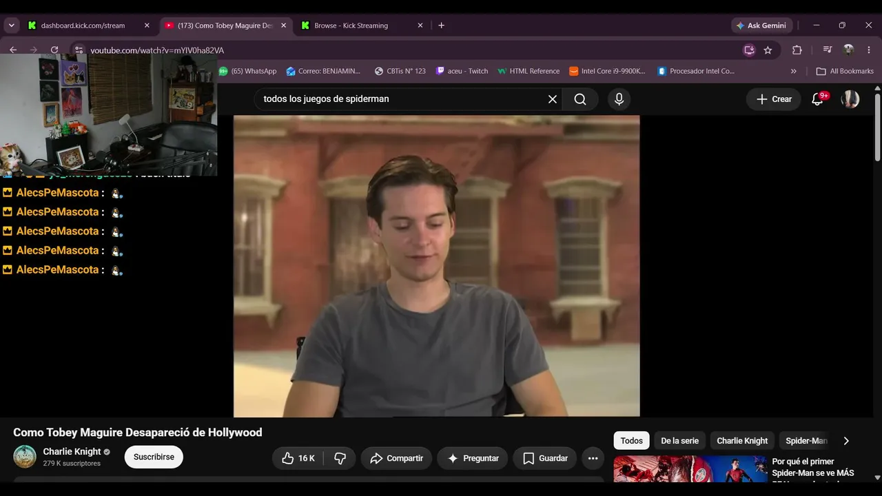Click the Suscribirse button
The height and width of the screenshot is (496, 882).
154,457
